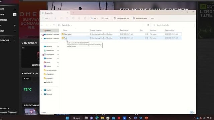Select the Test folder row
214x120 pixels.
[x=121, y=38]
